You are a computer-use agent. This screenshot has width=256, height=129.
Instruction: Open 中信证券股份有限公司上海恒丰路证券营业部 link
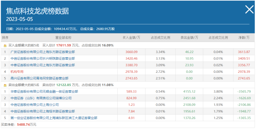(43, 111)
